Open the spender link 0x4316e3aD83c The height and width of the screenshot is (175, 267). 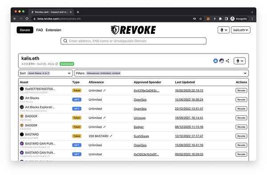146,90
